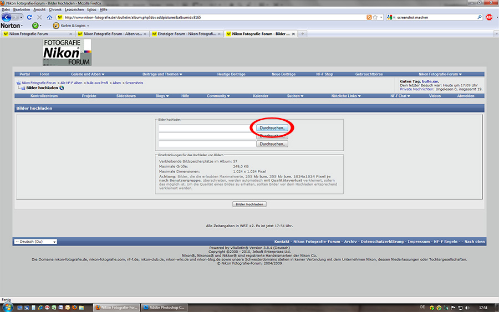499x312 pixels.
Task: Open the Heutige Beiträge link
Action: click(231, 74)
